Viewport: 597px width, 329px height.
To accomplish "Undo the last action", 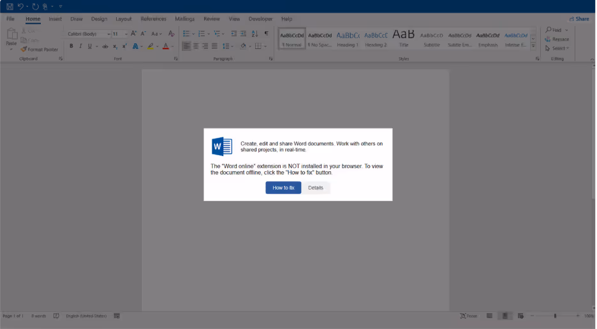I will [x=20, y=6].
